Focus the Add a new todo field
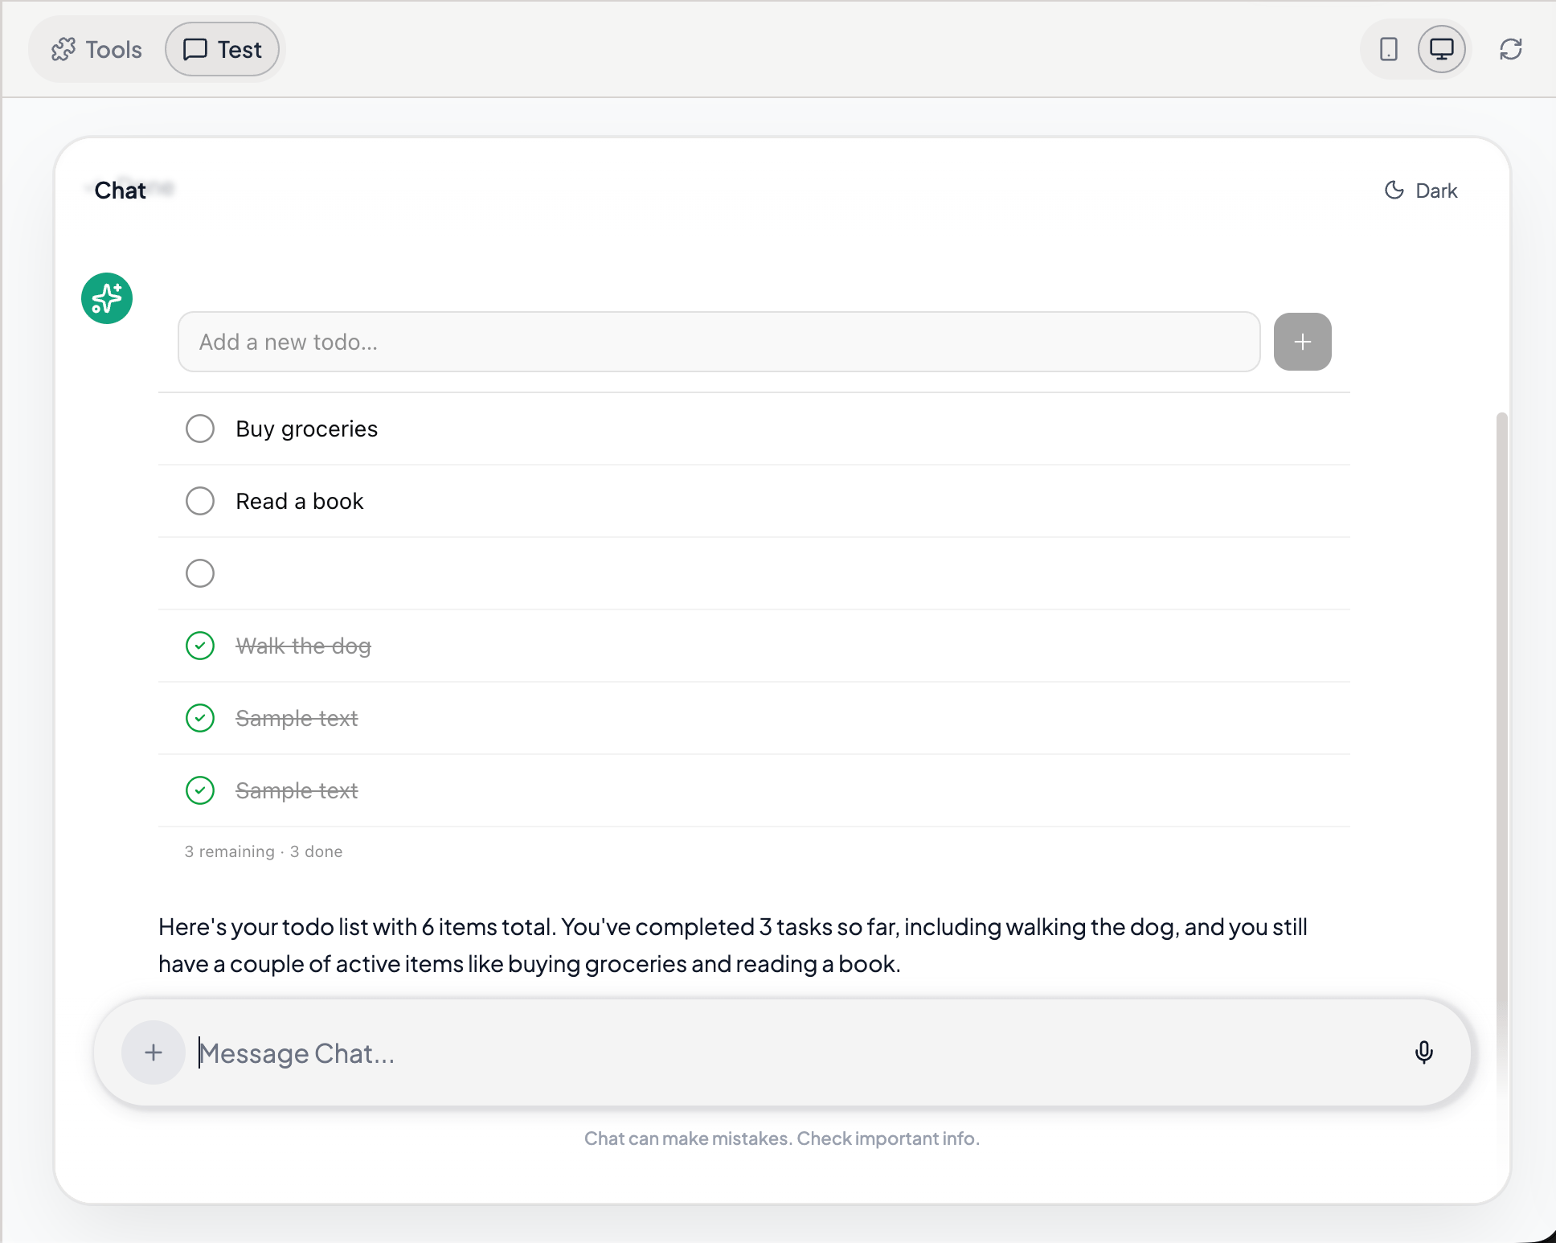Viewport: 1556px width, 1243px height. tap(719, 342)
